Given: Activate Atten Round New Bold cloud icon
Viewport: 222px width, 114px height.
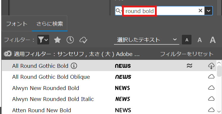Looking at the screenshot, I should (211, 110).
